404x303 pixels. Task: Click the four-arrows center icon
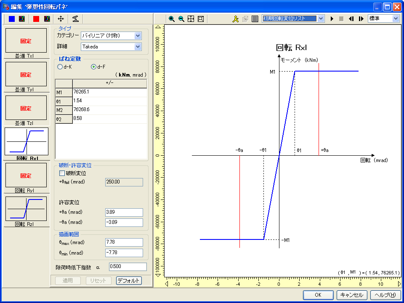pyautogui.click(x=61, y=19)
